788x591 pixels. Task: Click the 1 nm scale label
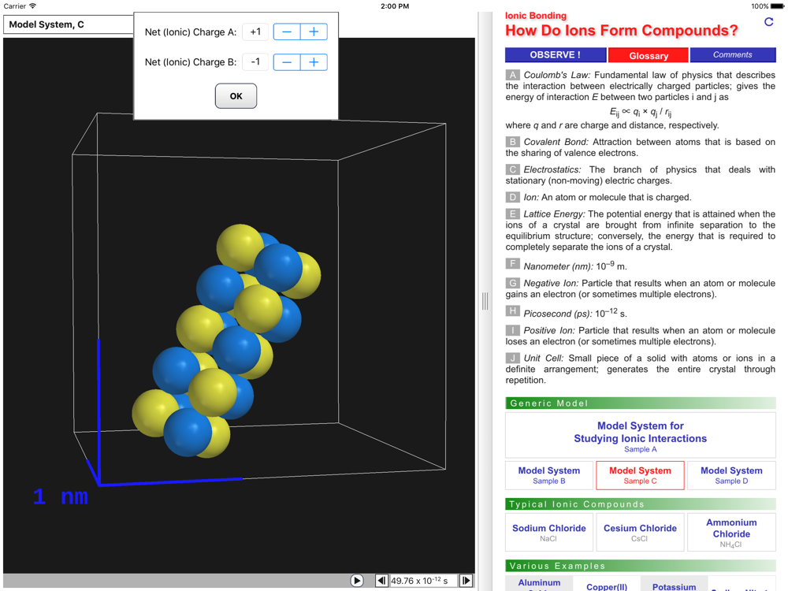point(61,497)
